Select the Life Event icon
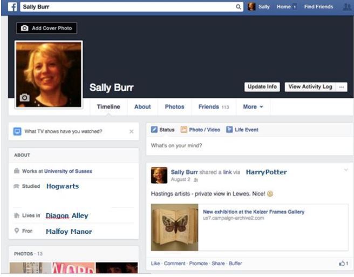This screenshot has width=354, height=277. 229,130
